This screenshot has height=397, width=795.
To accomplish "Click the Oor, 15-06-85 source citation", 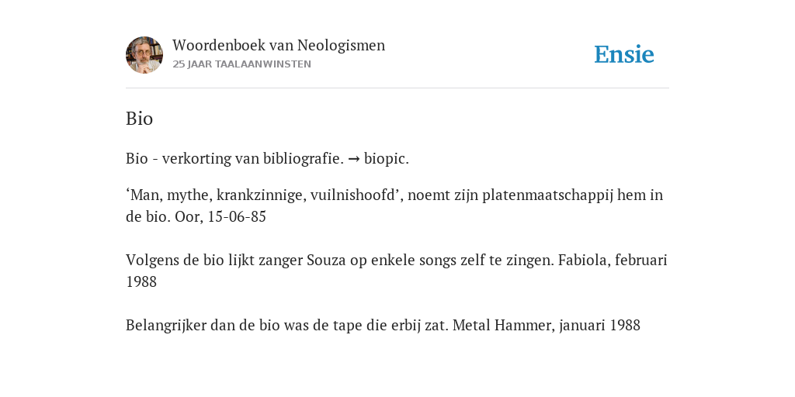I will 220,217.
